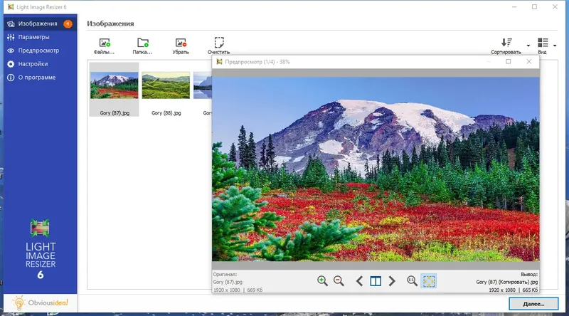The height and width of the screenshot is (316, 569).
Task: Click the Далее button
Action: coord(533,304)
